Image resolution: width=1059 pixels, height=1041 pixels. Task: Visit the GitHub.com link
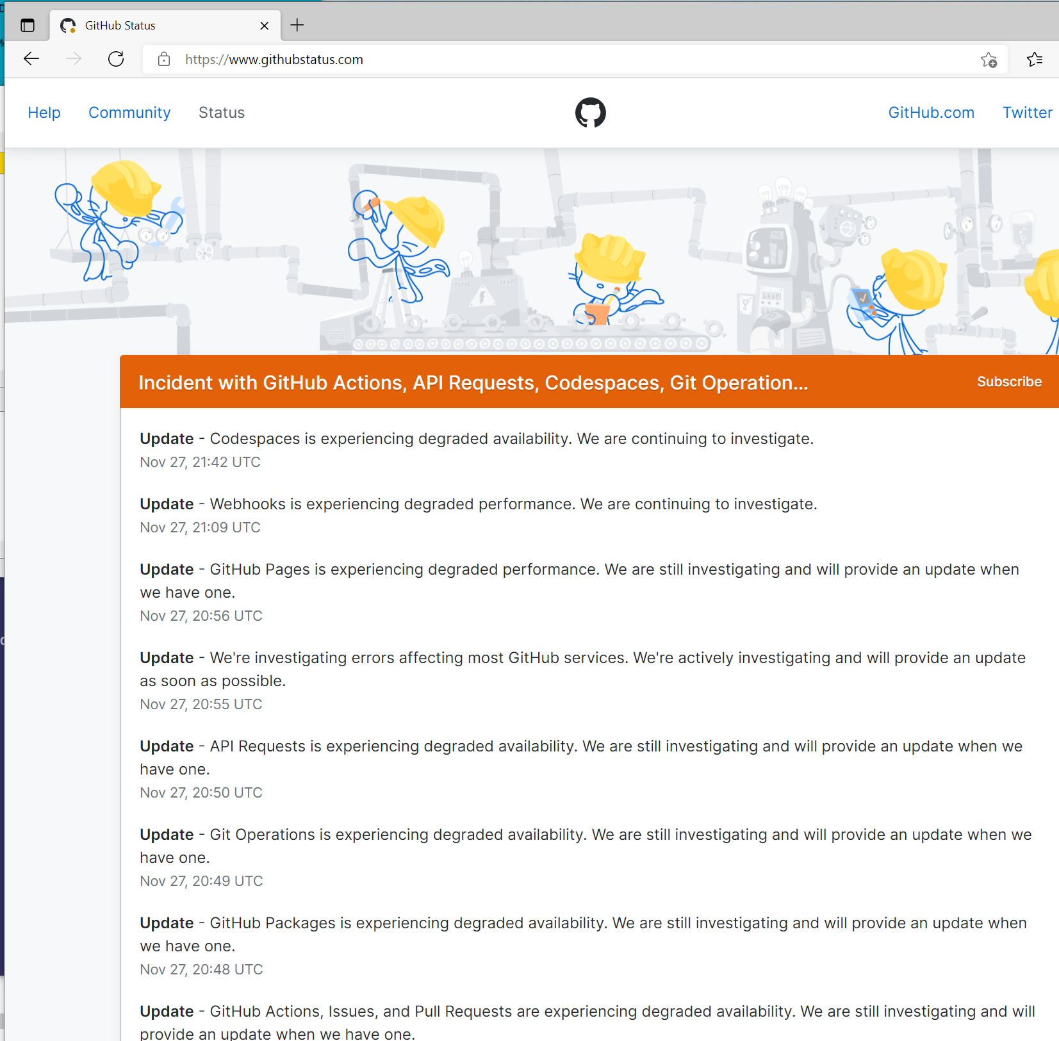point(931,113)
